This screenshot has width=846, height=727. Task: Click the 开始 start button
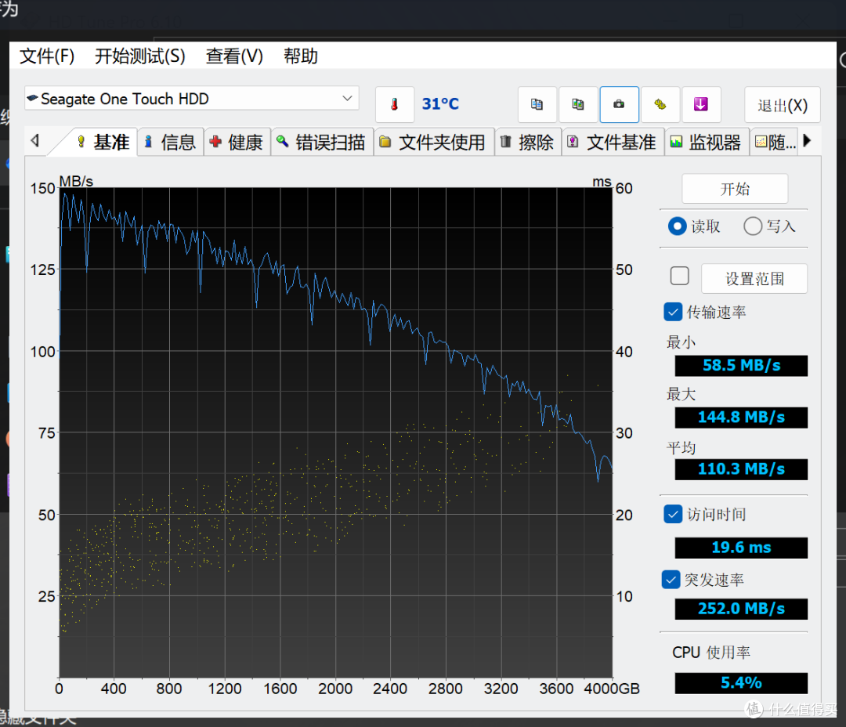point(735,189)
